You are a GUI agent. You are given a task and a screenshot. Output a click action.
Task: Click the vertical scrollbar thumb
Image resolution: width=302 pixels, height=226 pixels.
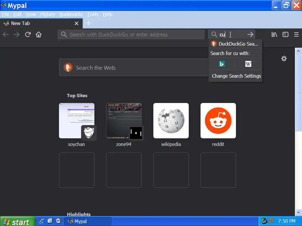(x=298, y=93)
